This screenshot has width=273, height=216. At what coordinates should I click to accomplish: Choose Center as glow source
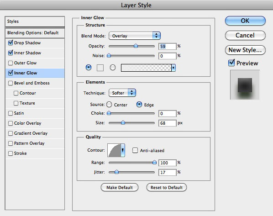109,105
